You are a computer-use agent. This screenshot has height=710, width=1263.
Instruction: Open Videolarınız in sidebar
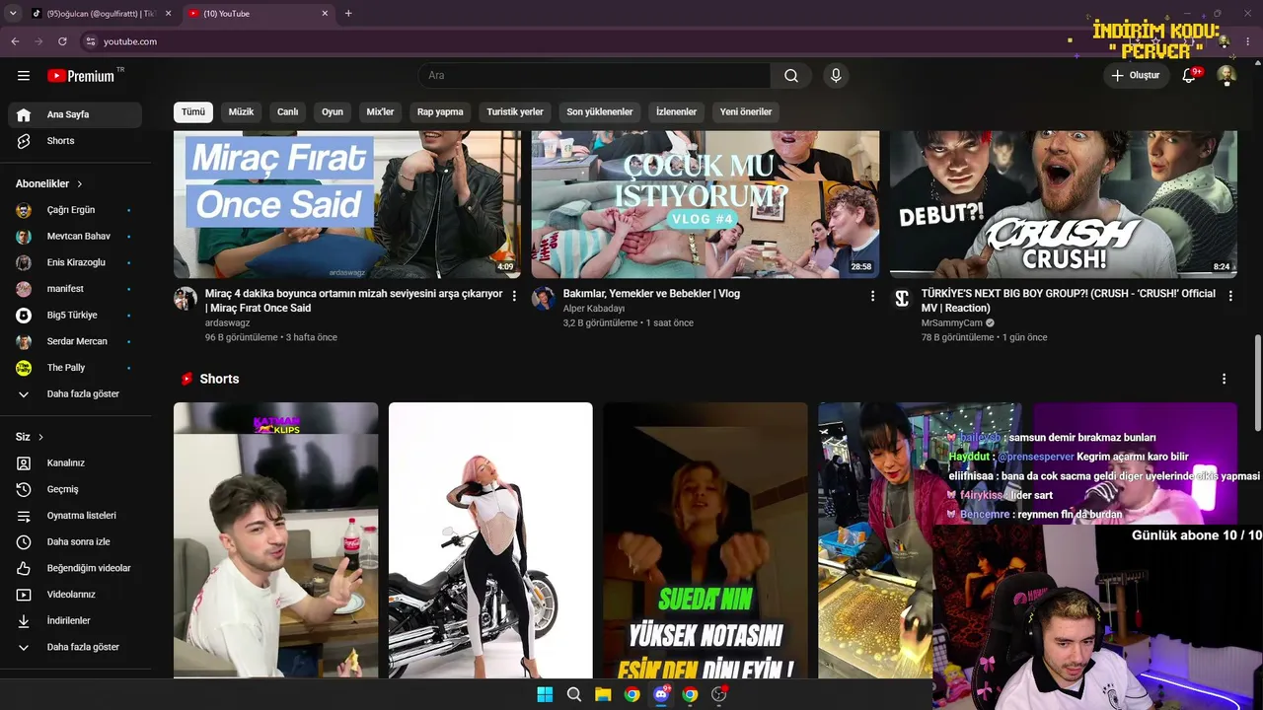pos(75,595)
